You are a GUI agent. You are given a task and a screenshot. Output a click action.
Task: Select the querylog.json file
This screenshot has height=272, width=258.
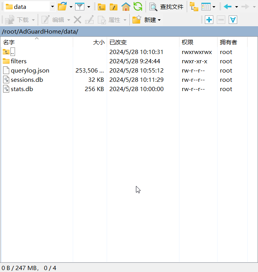30,70
